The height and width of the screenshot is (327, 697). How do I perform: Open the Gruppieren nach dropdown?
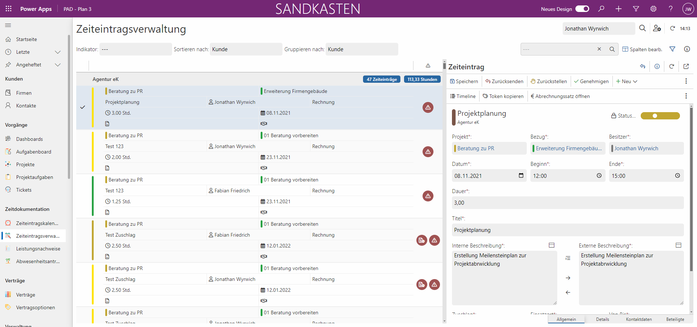[x=362, y=49]
